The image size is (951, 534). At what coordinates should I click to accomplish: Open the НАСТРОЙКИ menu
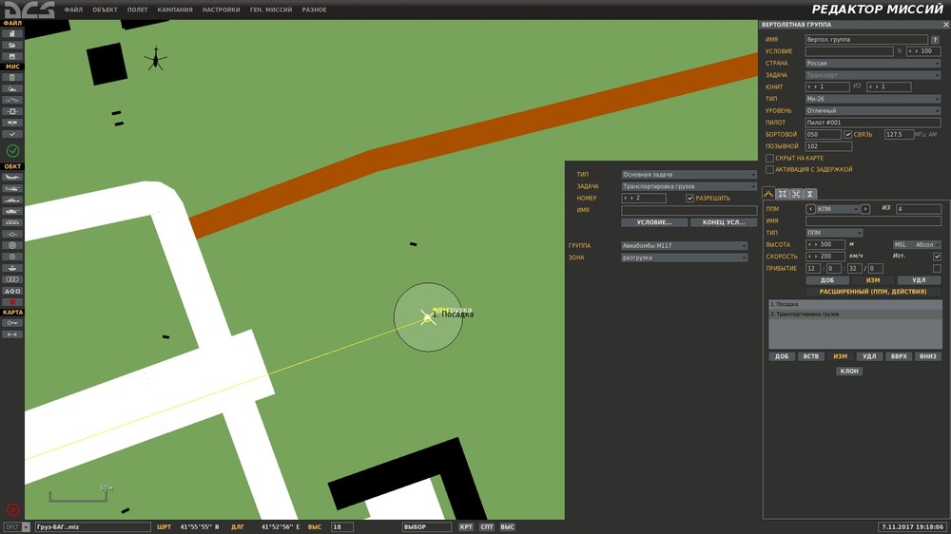(221, 10)
